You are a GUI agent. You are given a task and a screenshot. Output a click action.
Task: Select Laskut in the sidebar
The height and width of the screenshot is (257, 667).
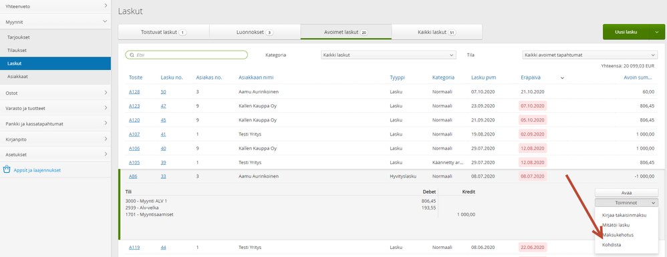coord(55,63)
